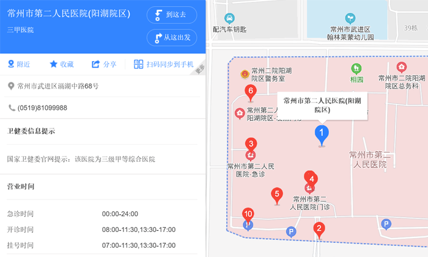Click the 常州二院阳湖院区总务科 map label

[x=402, y=82]
